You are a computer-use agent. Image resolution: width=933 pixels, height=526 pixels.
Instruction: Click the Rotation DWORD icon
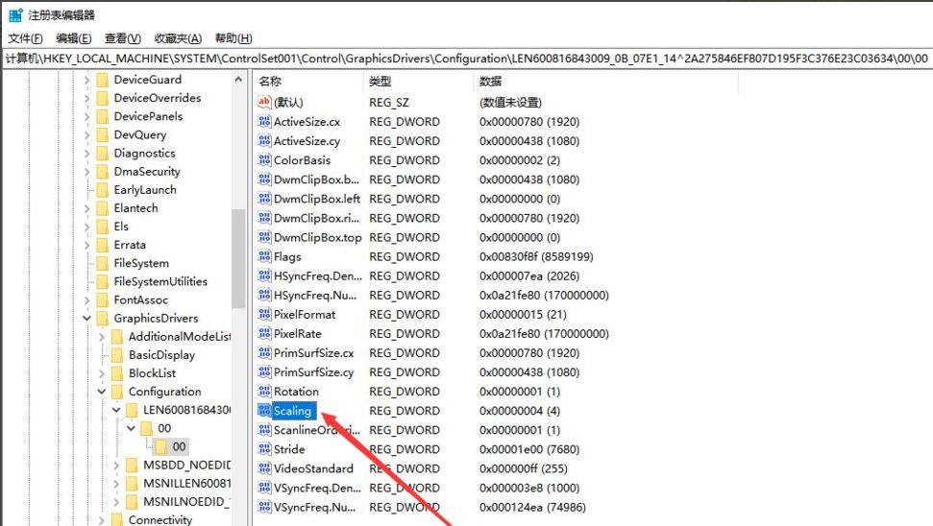tap(264, 392)
